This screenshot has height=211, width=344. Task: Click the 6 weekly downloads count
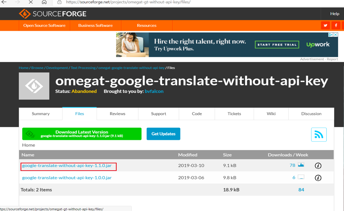294,177
